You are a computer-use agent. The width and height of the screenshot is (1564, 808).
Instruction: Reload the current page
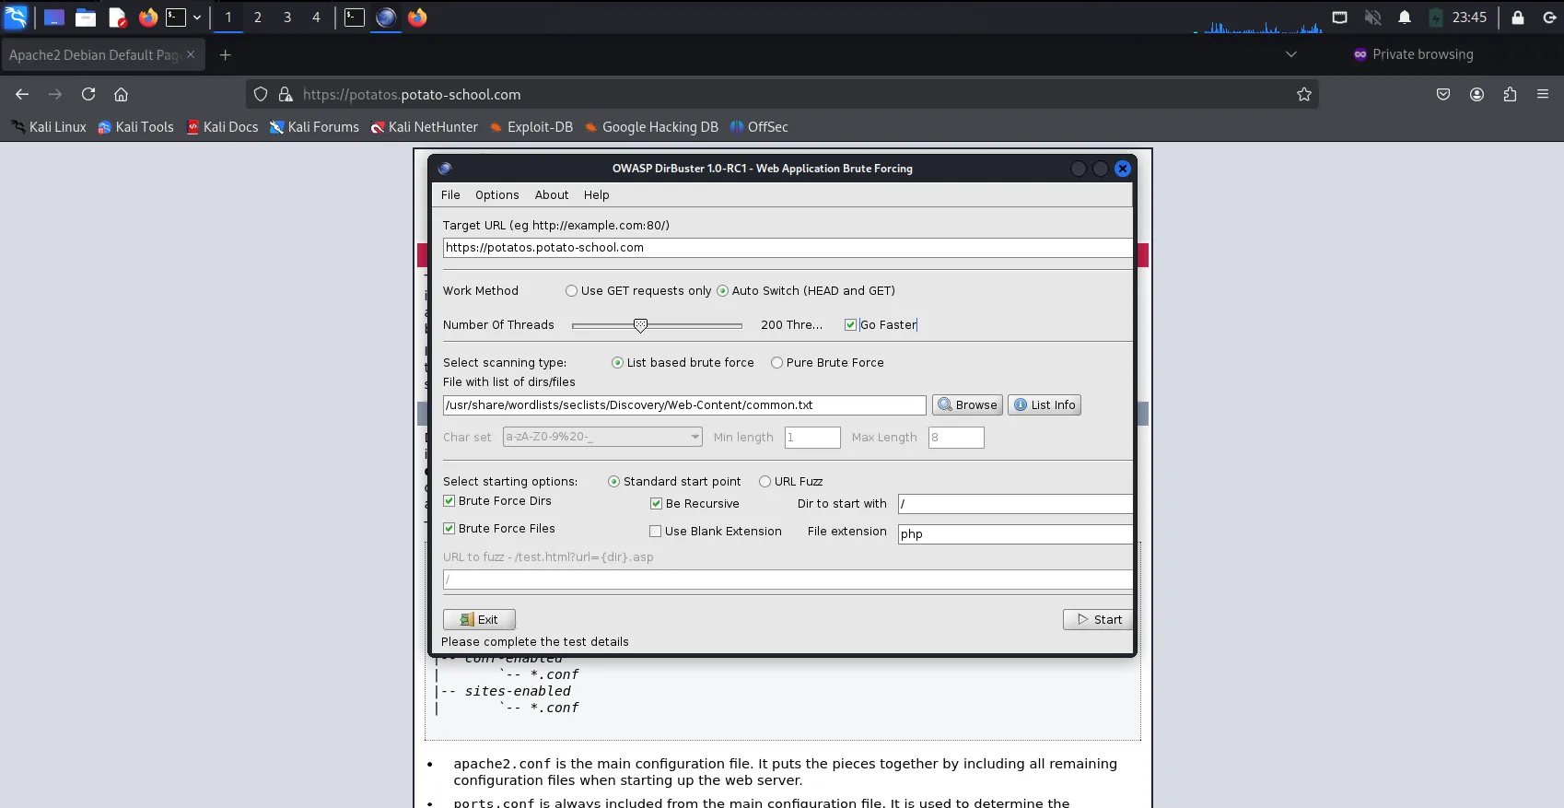[88, 94]
